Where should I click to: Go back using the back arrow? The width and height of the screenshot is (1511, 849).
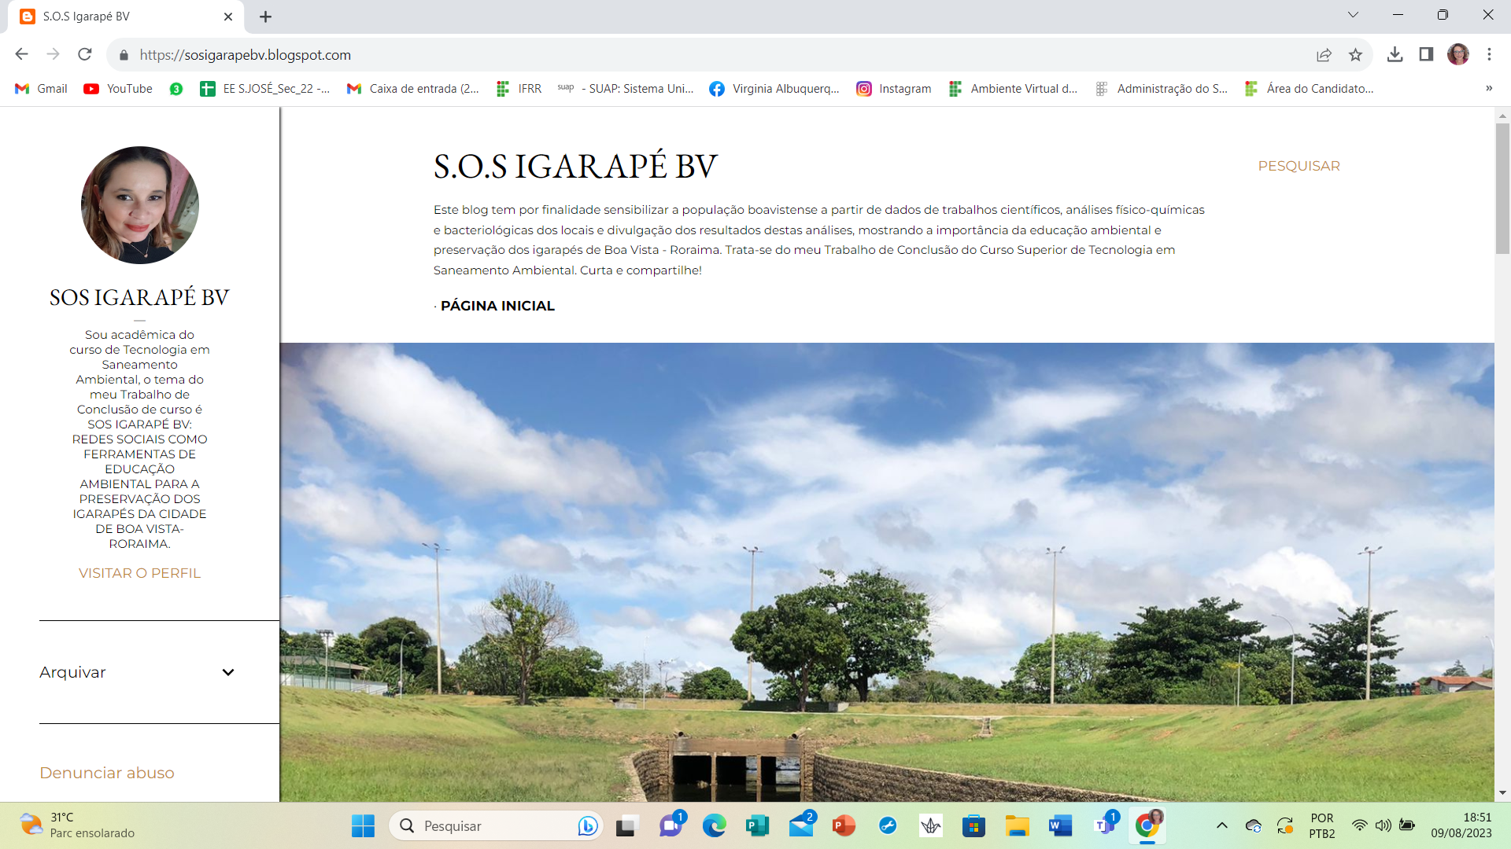tap(20, 54)
